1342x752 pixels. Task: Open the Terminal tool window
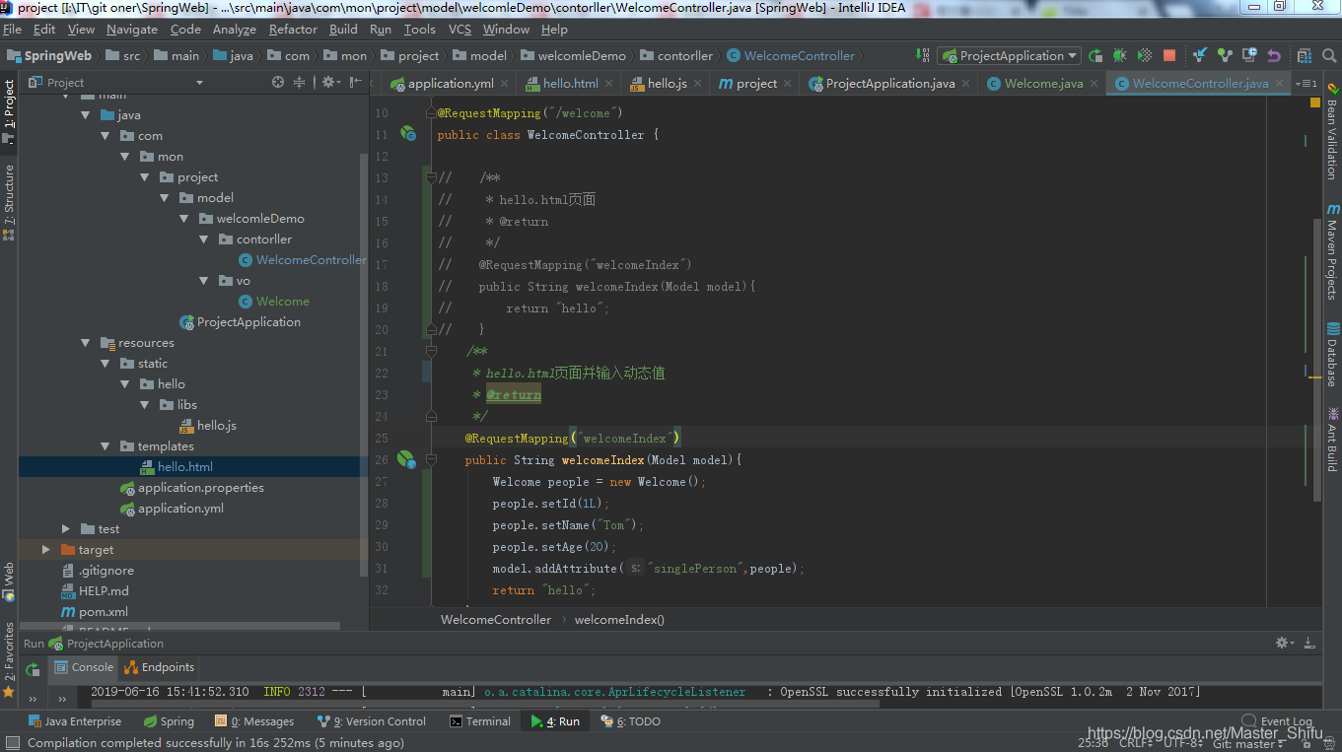coord(480,721)
